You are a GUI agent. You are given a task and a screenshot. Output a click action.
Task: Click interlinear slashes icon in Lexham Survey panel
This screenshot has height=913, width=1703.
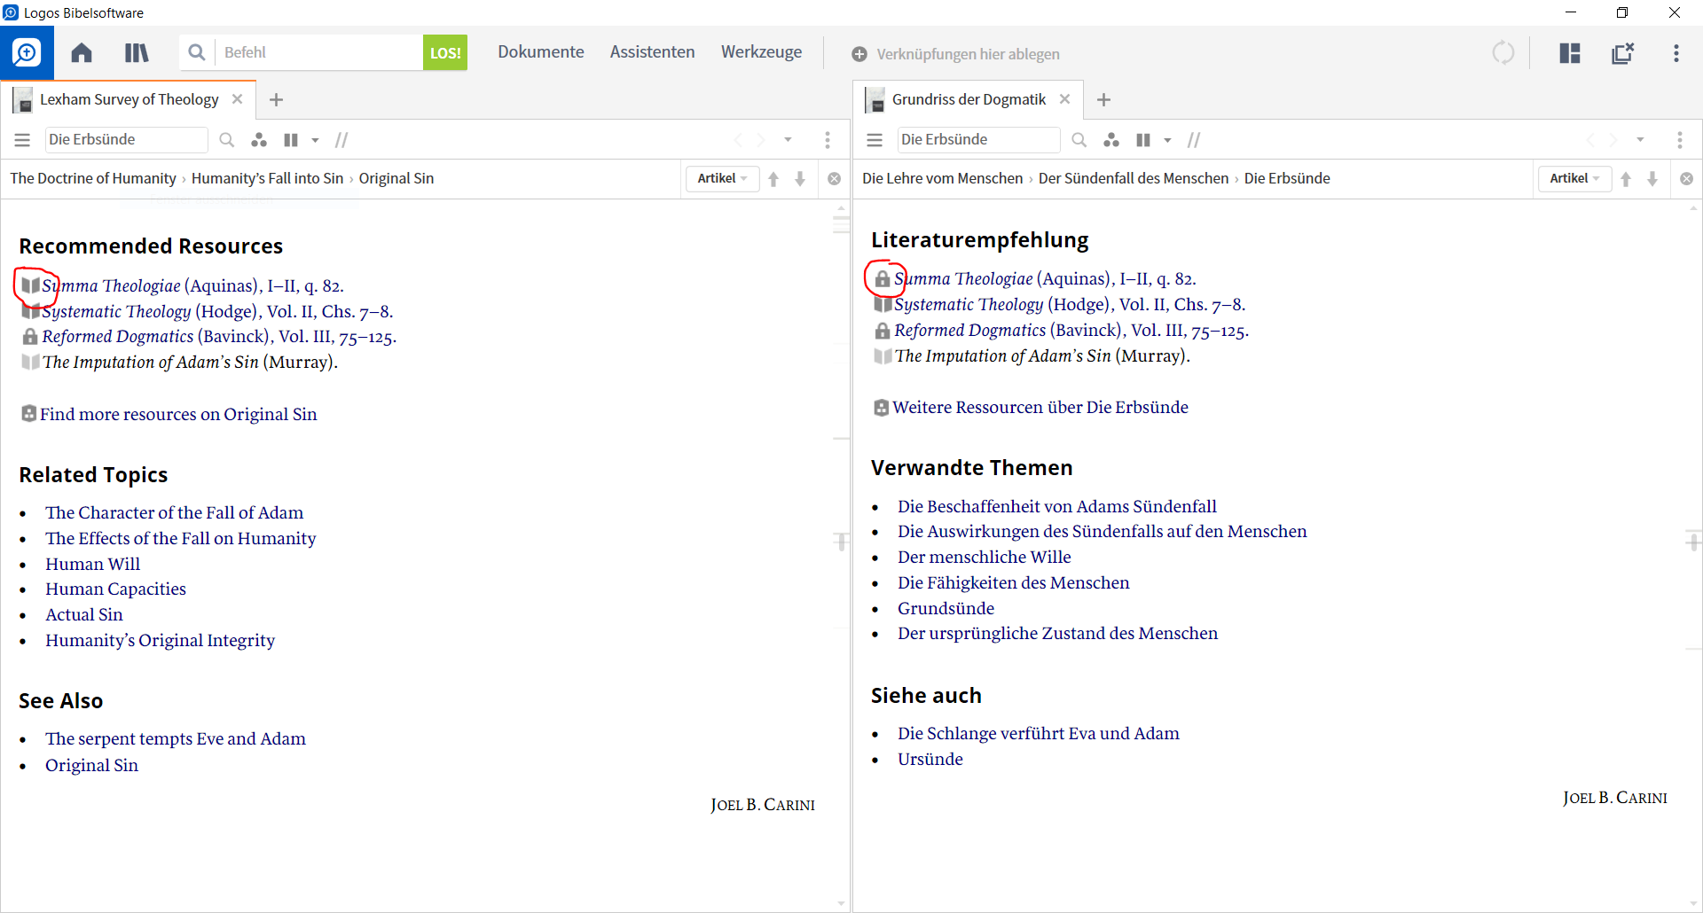(x=341, y=140)
